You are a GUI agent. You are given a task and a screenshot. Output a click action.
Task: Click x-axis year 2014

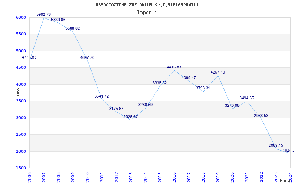point(145,177)
